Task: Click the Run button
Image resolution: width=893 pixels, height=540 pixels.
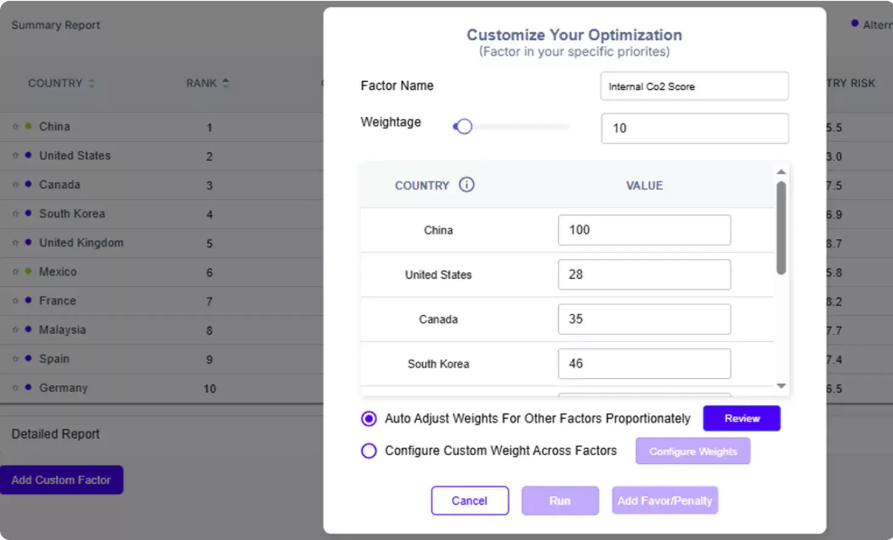Action: click(559, 501)
